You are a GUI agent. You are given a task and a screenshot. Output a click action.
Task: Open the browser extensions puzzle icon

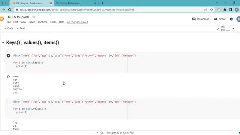tap(225, 10)
